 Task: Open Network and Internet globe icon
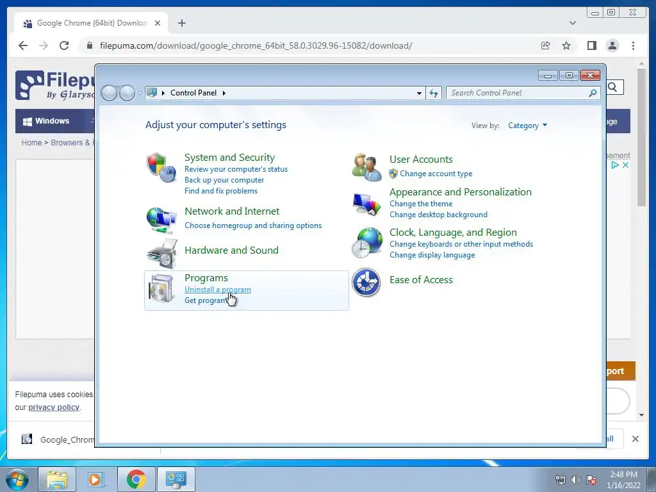tap(161, 220)
